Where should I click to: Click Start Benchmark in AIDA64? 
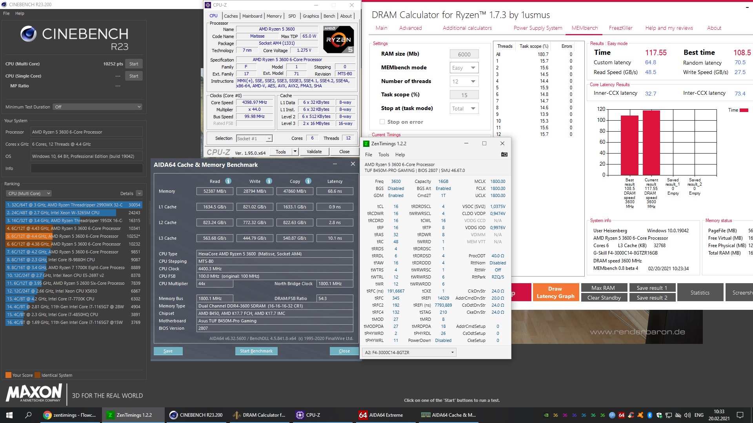[x=256, y=351]
